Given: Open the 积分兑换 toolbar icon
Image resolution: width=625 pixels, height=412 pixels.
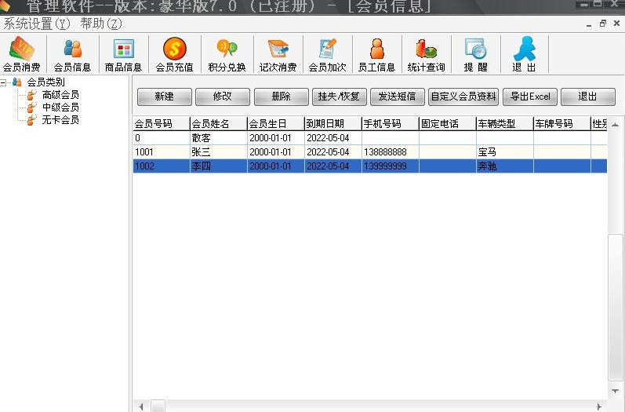Looking at the screenshot, I should click(227, 49).
